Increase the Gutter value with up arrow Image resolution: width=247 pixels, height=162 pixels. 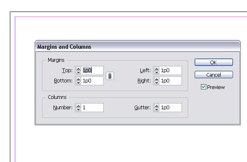pos(156,106)
